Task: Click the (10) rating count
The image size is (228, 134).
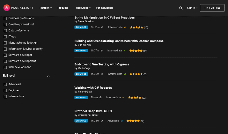Action: click(x=146, y=27)
